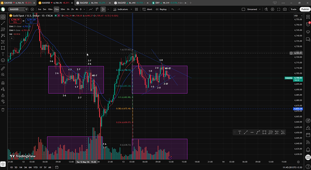Open the watchlist panel icon
The image size is (311, 170).
[x=308, y=17]
